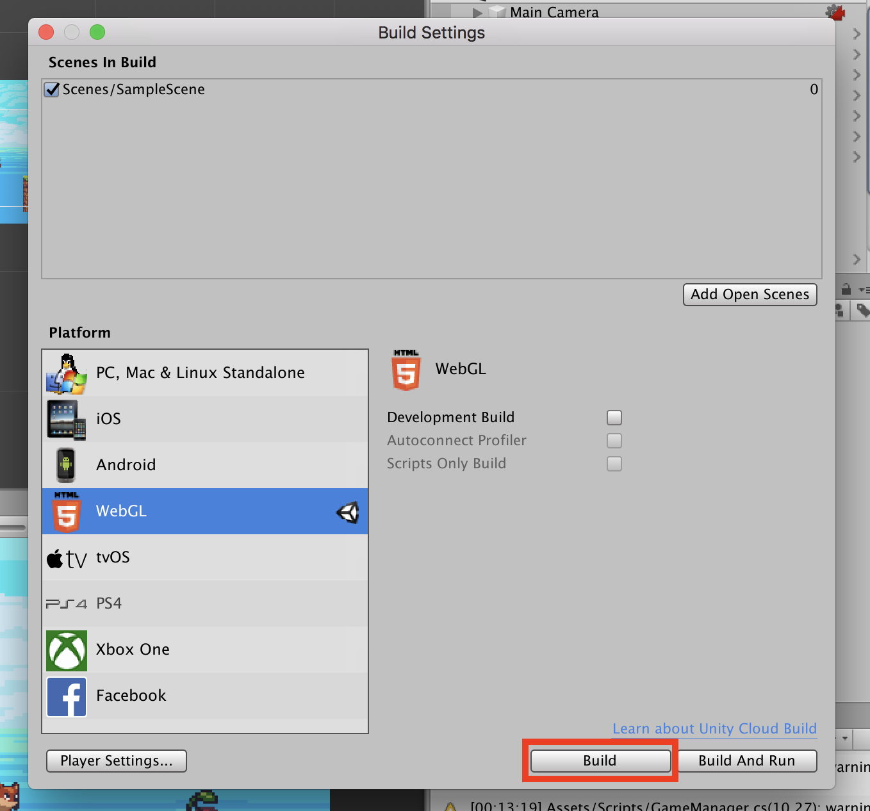Select Xbox One platform label
Screen dimensions: 870x811
click(133, 650)
